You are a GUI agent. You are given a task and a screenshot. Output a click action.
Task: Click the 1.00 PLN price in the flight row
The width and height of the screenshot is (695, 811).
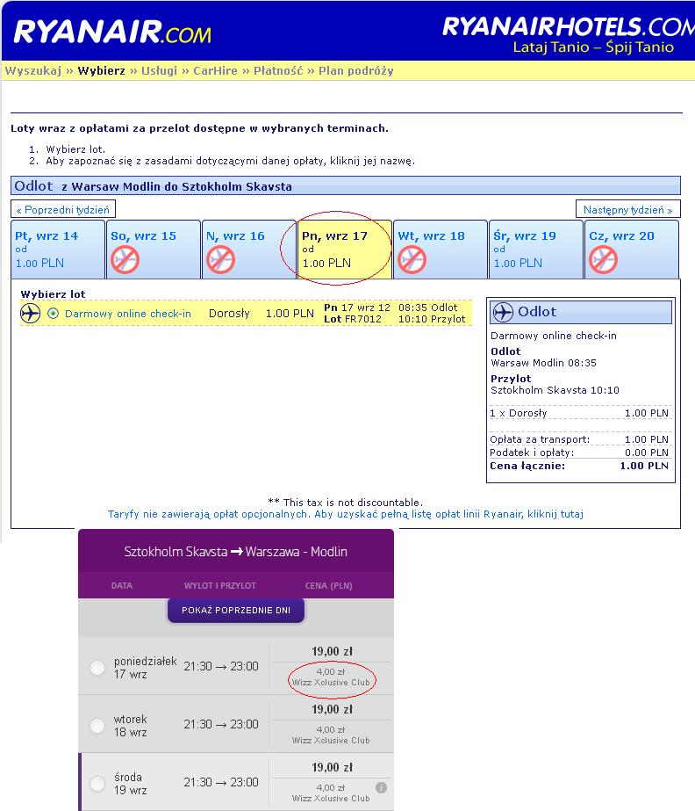tap(290, 314)
